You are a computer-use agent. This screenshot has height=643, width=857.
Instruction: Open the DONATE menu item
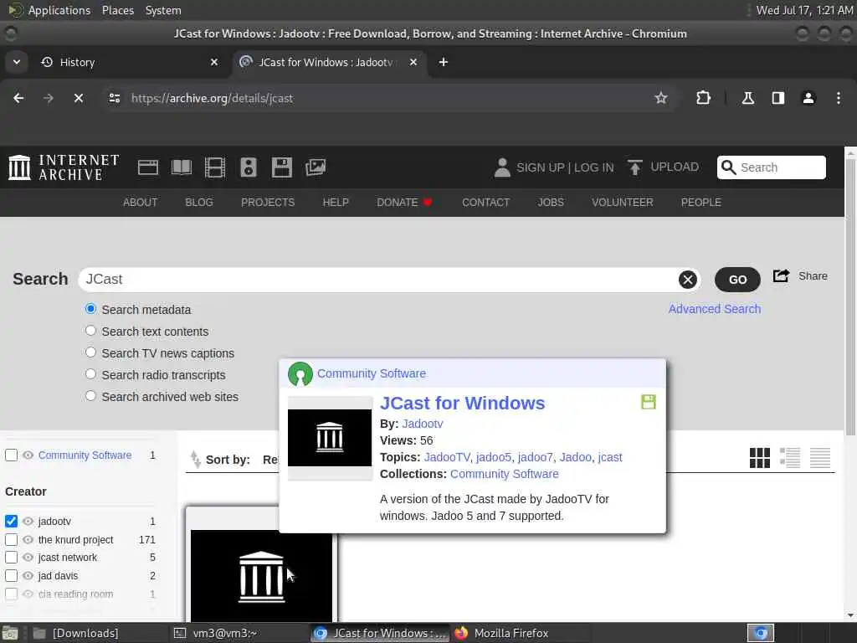tap(404, 203)
